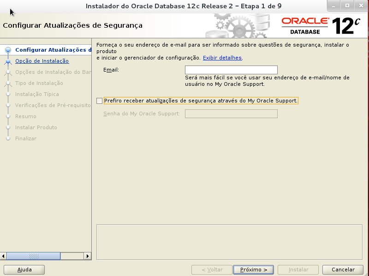Click the step marker icon beside Opção de Instalação
Screen dimensions: 369x276
pyautogui.click(x=8, y=61)
